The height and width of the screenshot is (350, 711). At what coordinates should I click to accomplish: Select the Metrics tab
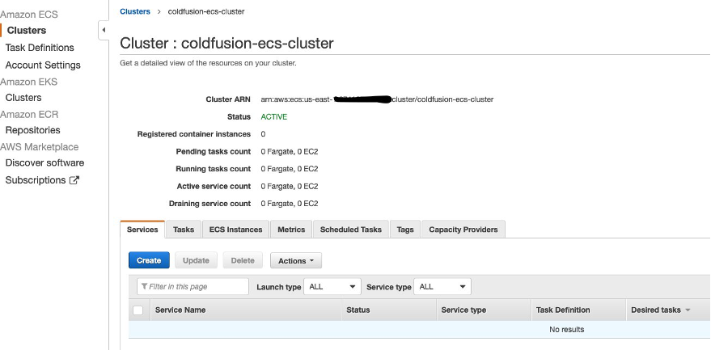(x=291, y=230)
